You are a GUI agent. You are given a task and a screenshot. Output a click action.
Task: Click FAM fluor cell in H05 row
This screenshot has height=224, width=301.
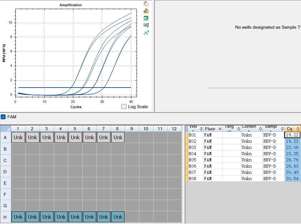[213, 160]
